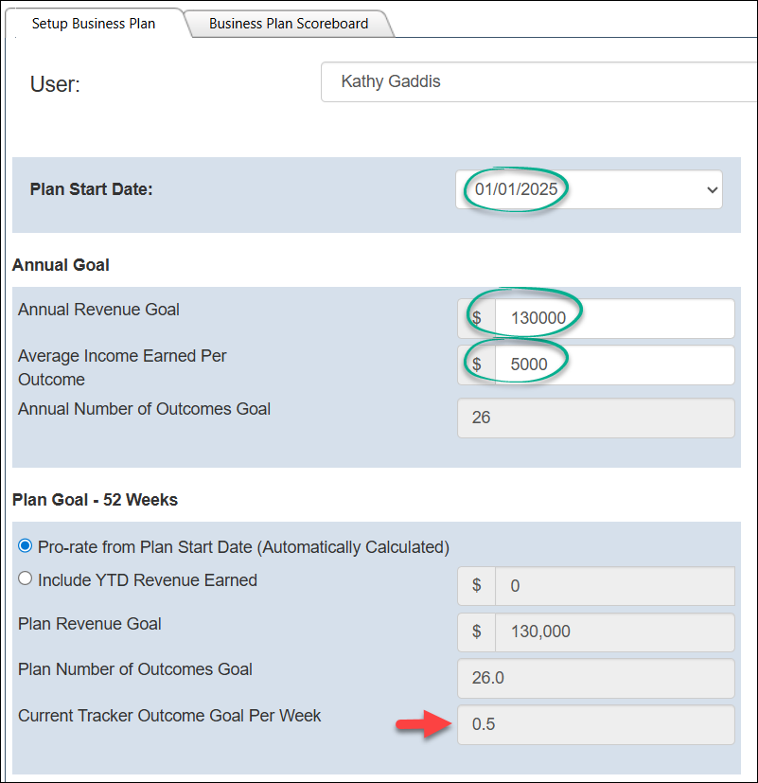Click dollar sign beside YTD Revenue field
This screenshot has width=758, height=783.
pos(477,586)
